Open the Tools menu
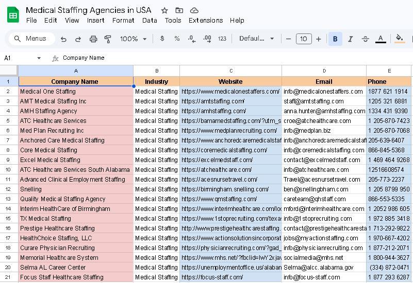This screenshot has height=283, width=413. point(173,21)
